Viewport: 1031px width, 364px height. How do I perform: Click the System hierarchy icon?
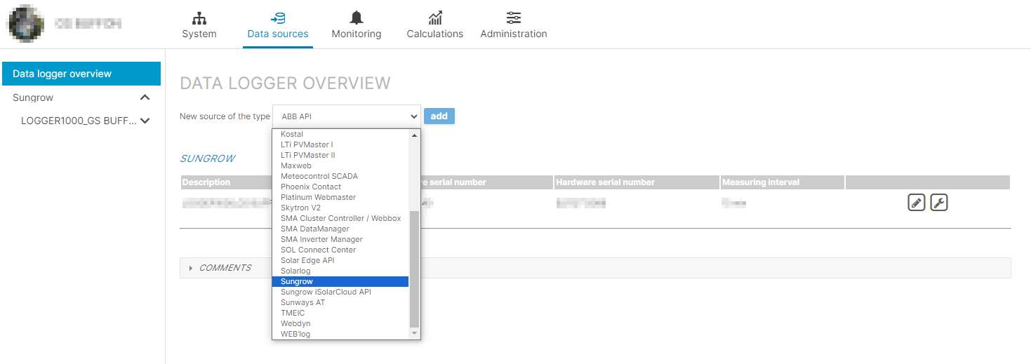[199, 18]
